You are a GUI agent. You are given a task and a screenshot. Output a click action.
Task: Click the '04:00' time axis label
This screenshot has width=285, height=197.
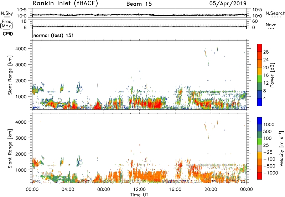coord(68,190)
